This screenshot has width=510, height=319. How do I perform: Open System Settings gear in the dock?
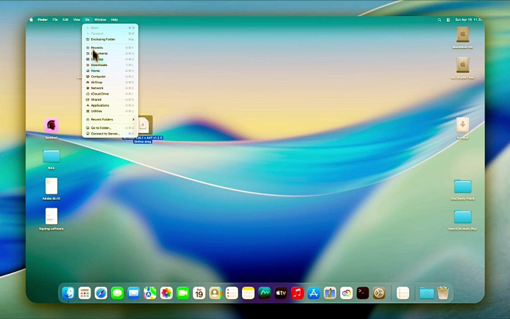point(379,293)
